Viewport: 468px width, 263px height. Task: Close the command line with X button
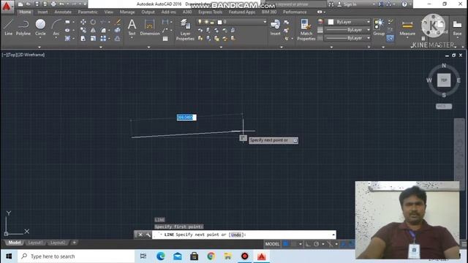pos(140,235)
